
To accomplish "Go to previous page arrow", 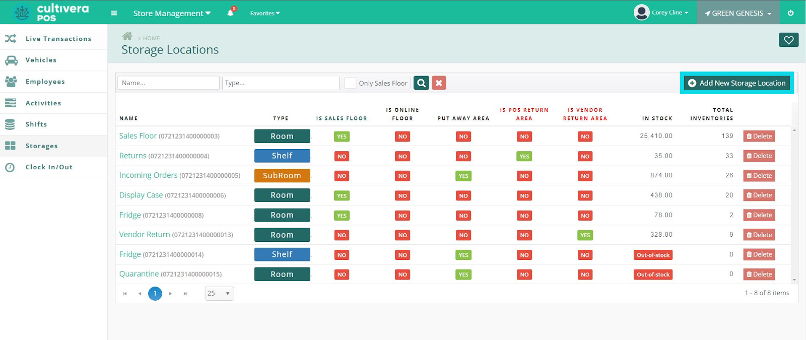I will [140, 294].
